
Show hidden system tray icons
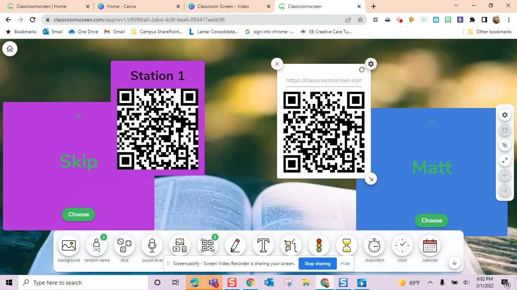click(430, 283)
